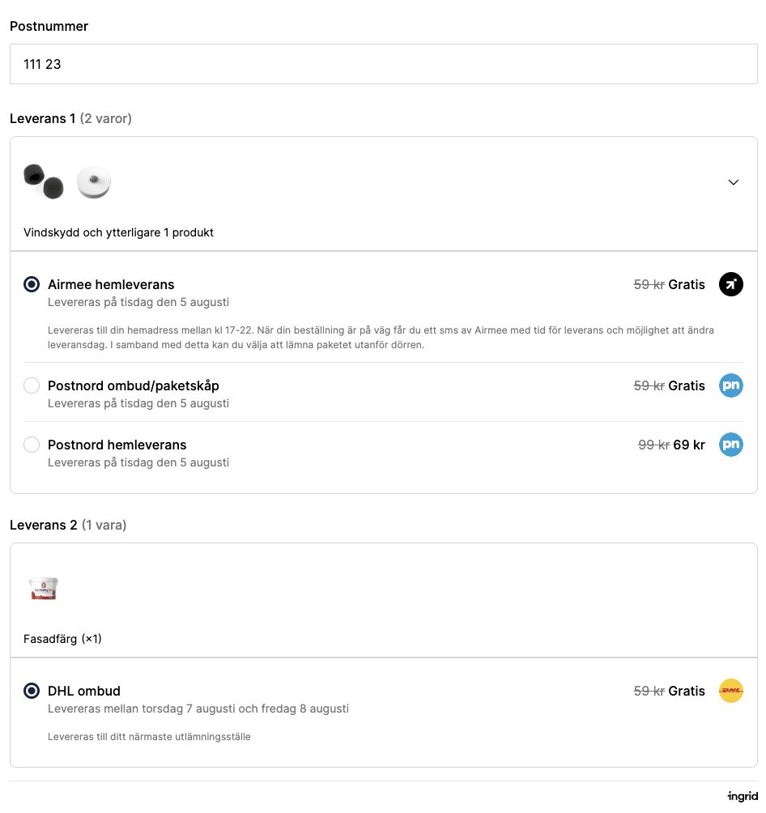Collapse the Leverans 1 product details chevron
This screenshot has height=813, width=766.
pyautogui.click(x=734, y=182)
